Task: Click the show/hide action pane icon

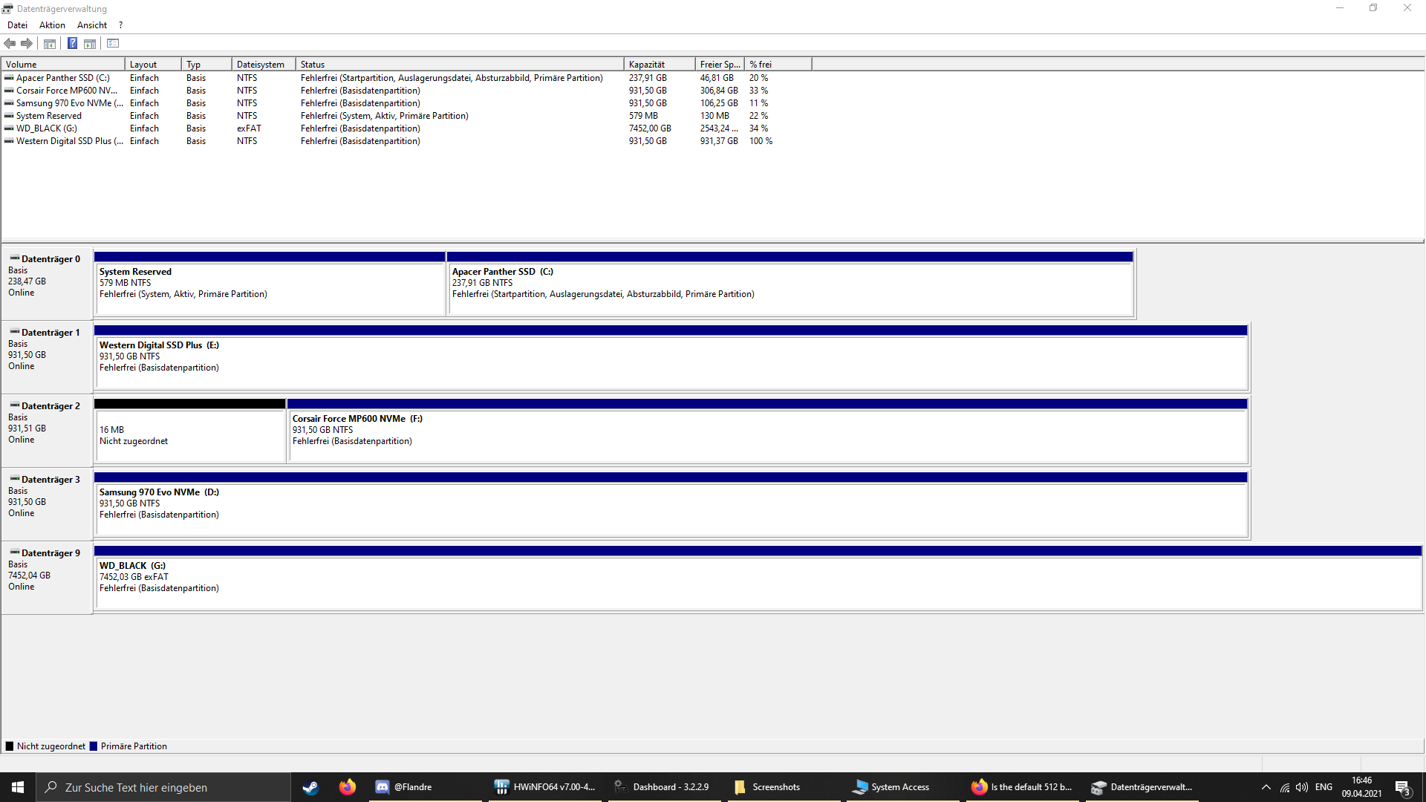Action: coord(90,44)
